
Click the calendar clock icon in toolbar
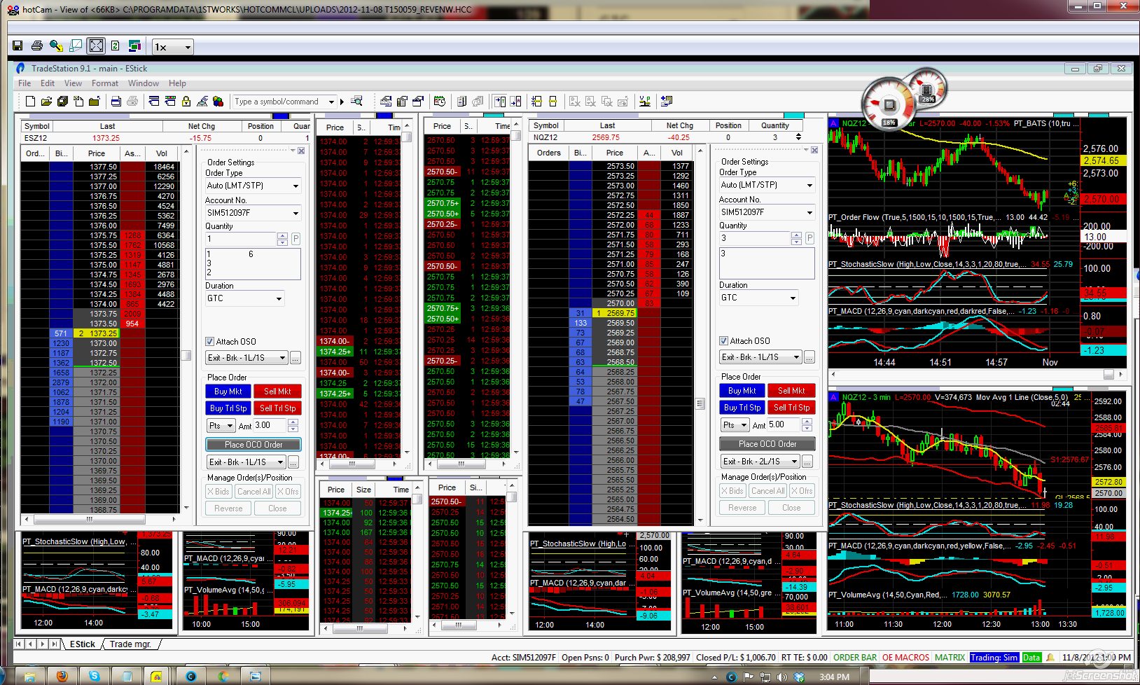click(440, 102)
